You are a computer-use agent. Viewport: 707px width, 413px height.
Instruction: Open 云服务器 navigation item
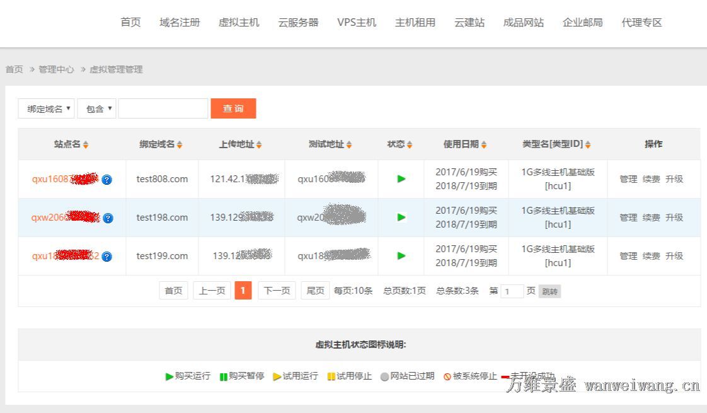click(298, 22)
